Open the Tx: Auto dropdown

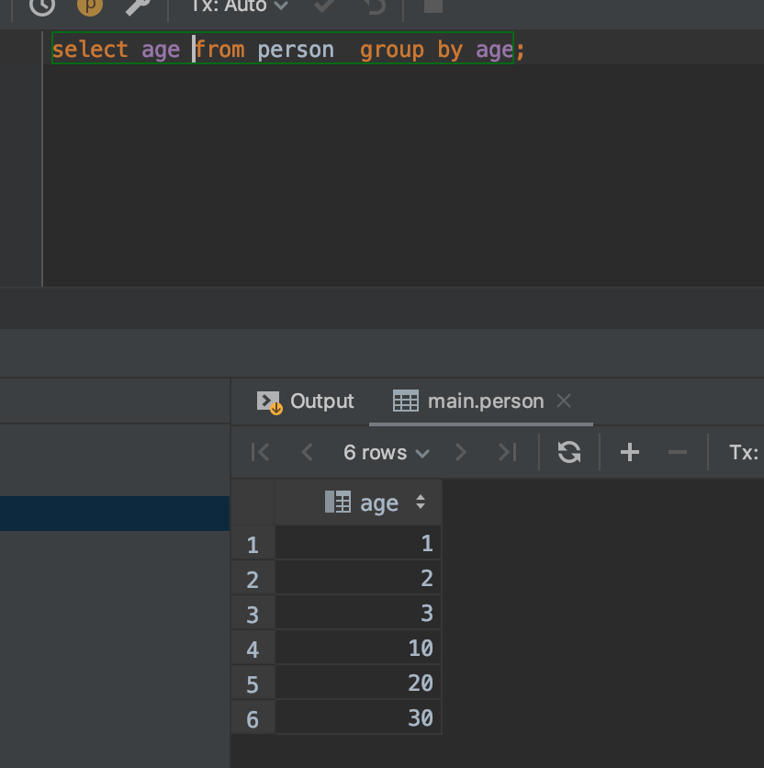tap(240, 6)
